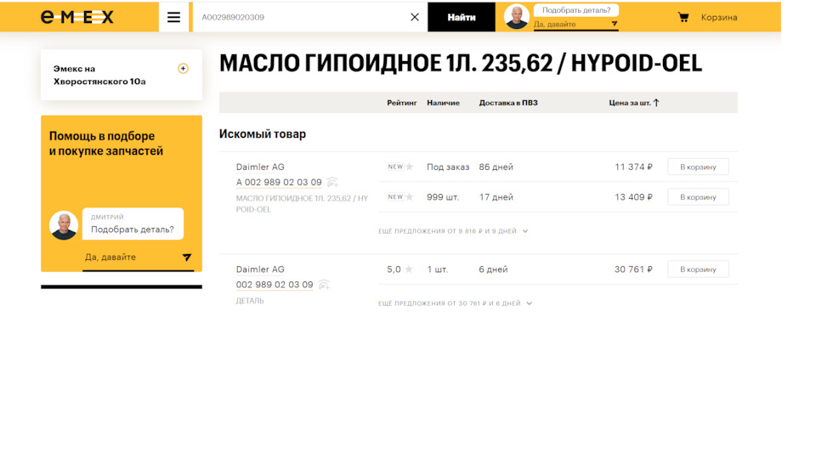The image size is (816, 459).
Task: Select 'Эмекс на Хворостянского 10а' pickup point
Action: pos(99,75)
